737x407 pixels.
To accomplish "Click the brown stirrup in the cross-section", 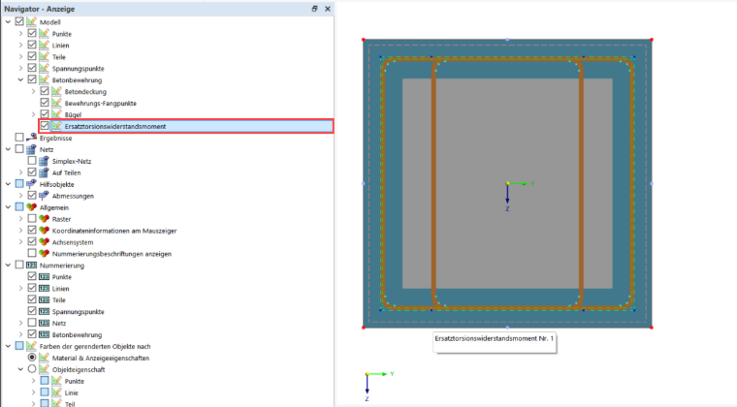I will (x=433, y=183).
